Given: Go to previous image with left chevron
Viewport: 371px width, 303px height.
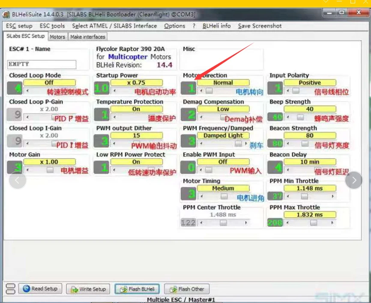Looking at the screenshot, I should pos(17,180).
